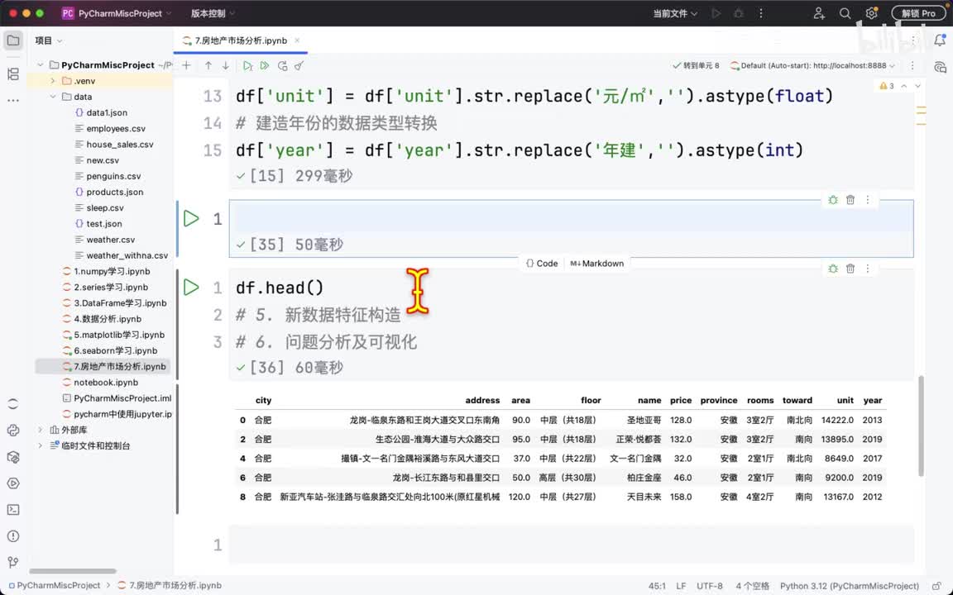This screenshot has height=595, width=953.
Task: Debug the current file from title bar
Action: tap(739, 13)
